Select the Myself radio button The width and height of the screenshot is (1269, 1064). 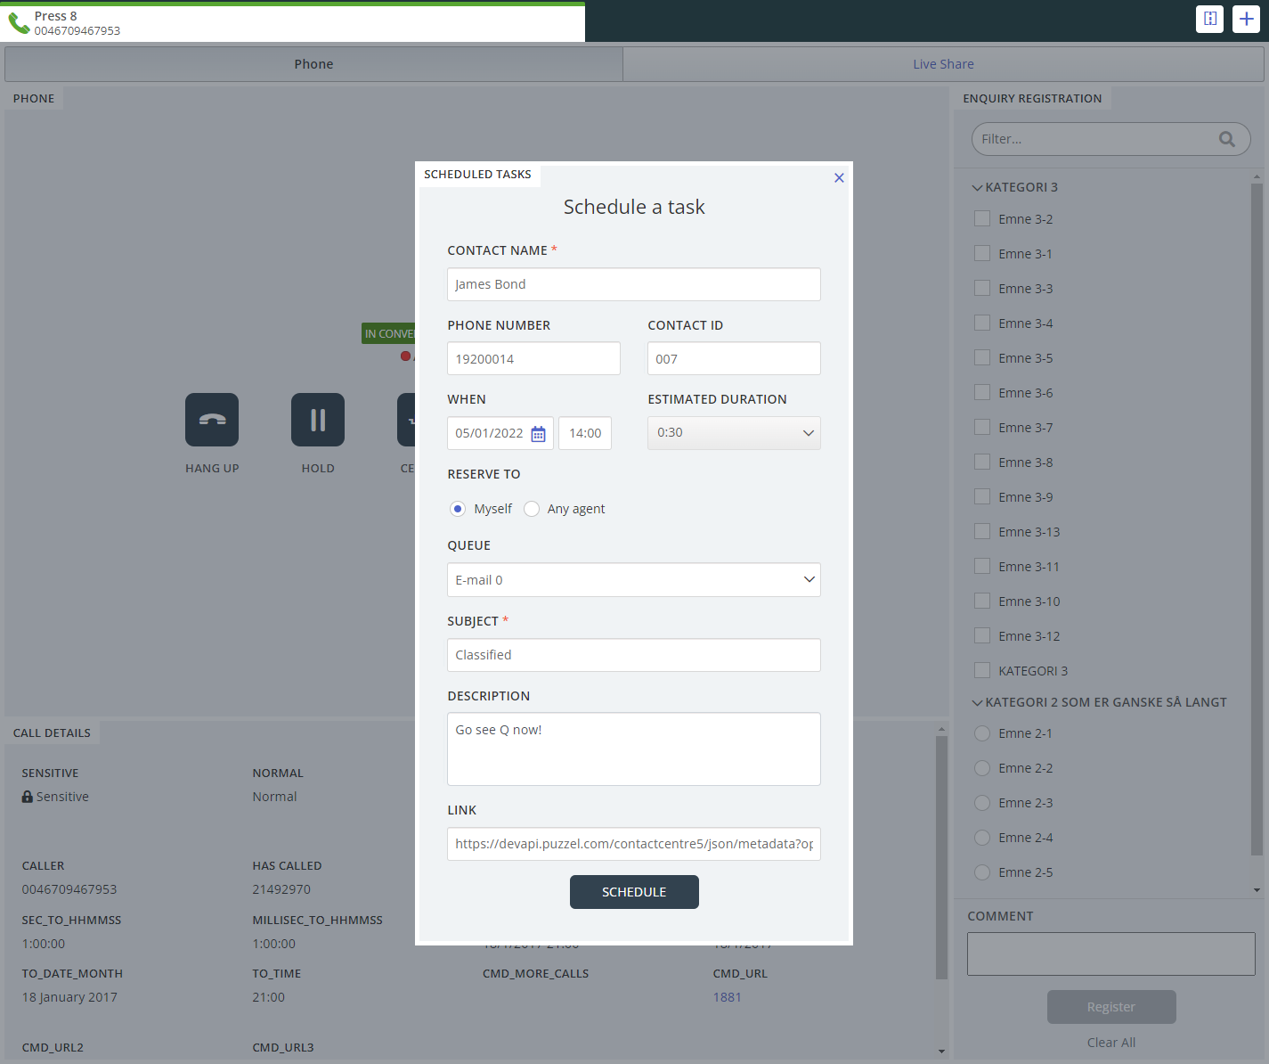[x=458, y=509]
